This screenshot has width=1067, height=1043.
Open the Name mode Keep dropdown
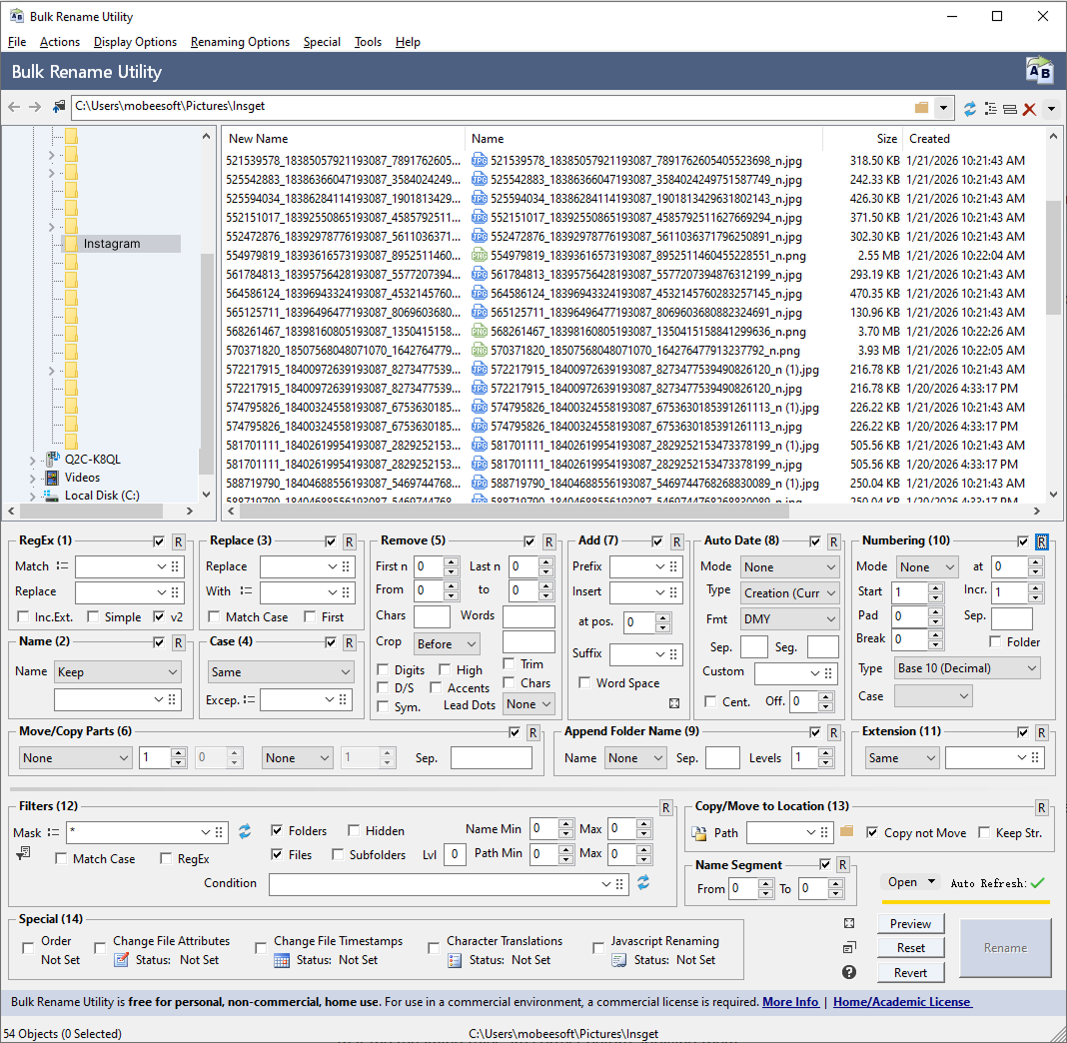[118, 672]
